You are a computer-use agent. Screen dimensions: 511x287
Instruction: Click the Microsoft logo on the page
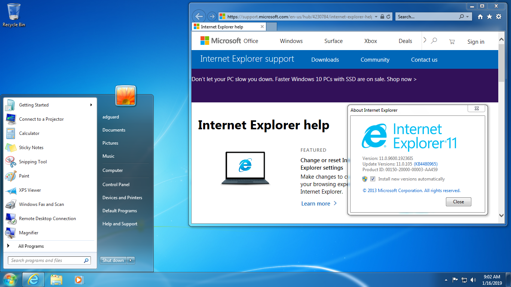221,41
